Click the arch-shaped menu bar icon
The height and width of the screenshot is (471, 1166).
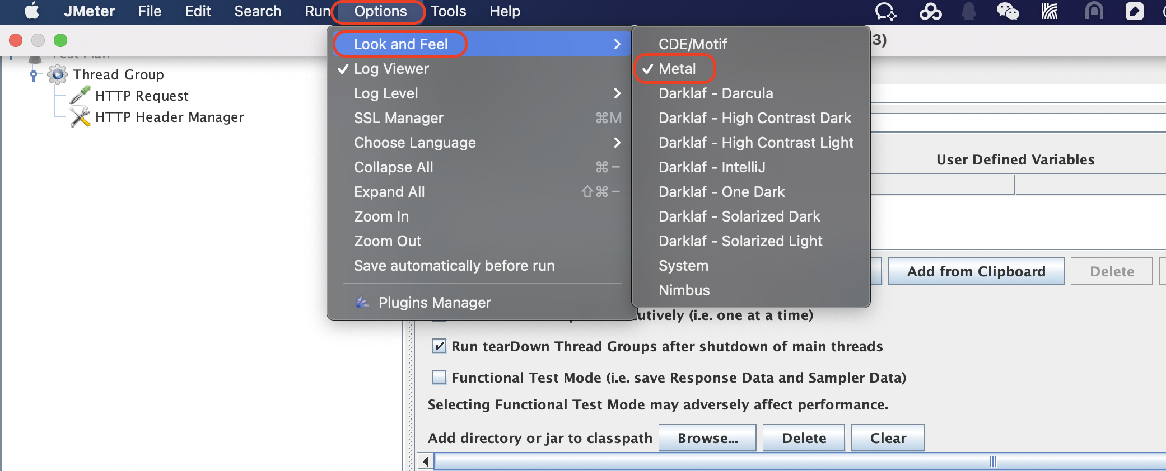pyautogui.click(x=1094, y=11)
